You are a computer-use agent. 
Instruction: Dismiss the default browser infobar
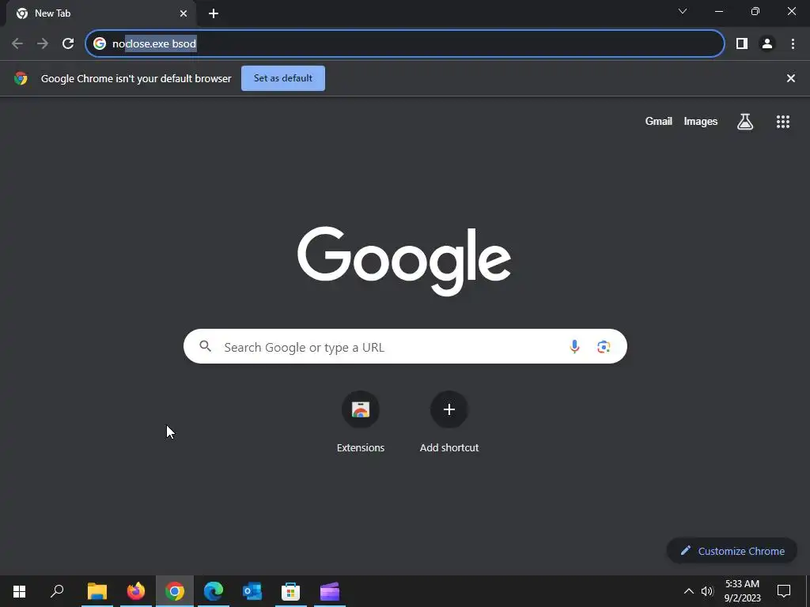(791, 78)
